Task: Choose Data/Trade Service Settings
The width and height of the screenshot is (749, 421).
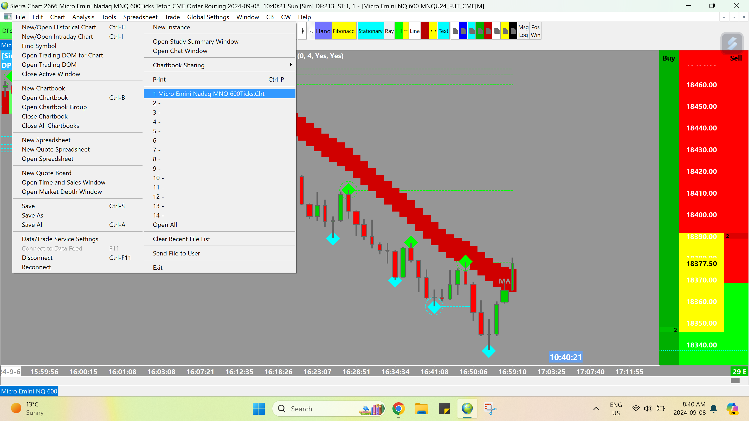Action: (x=60, y=239)
